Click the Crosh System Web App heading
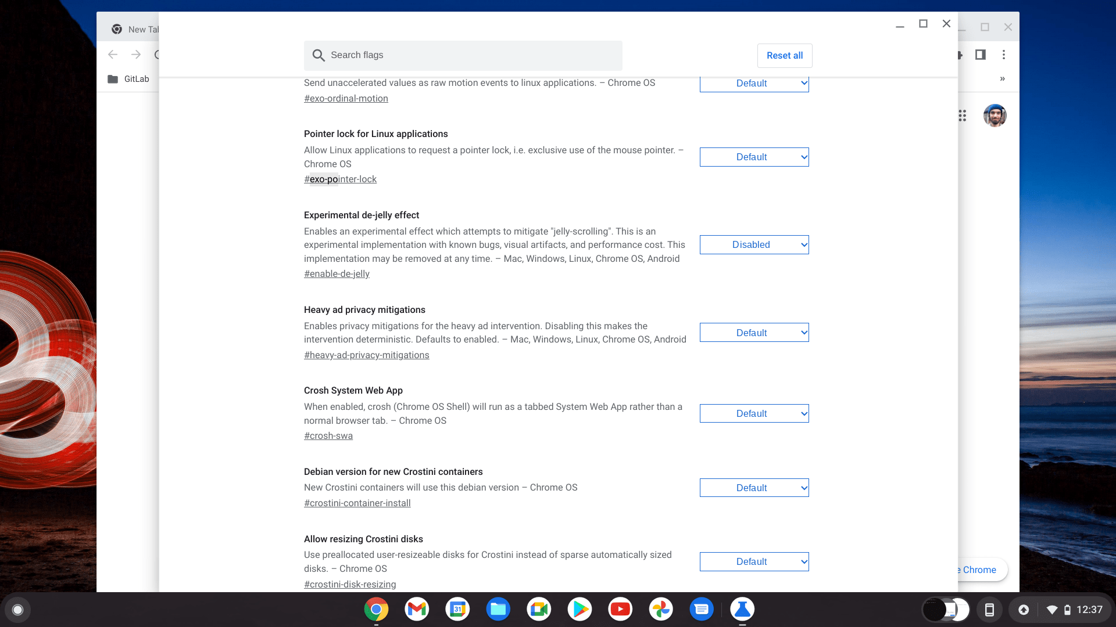The image size is (1116, 627). point(353,390)
